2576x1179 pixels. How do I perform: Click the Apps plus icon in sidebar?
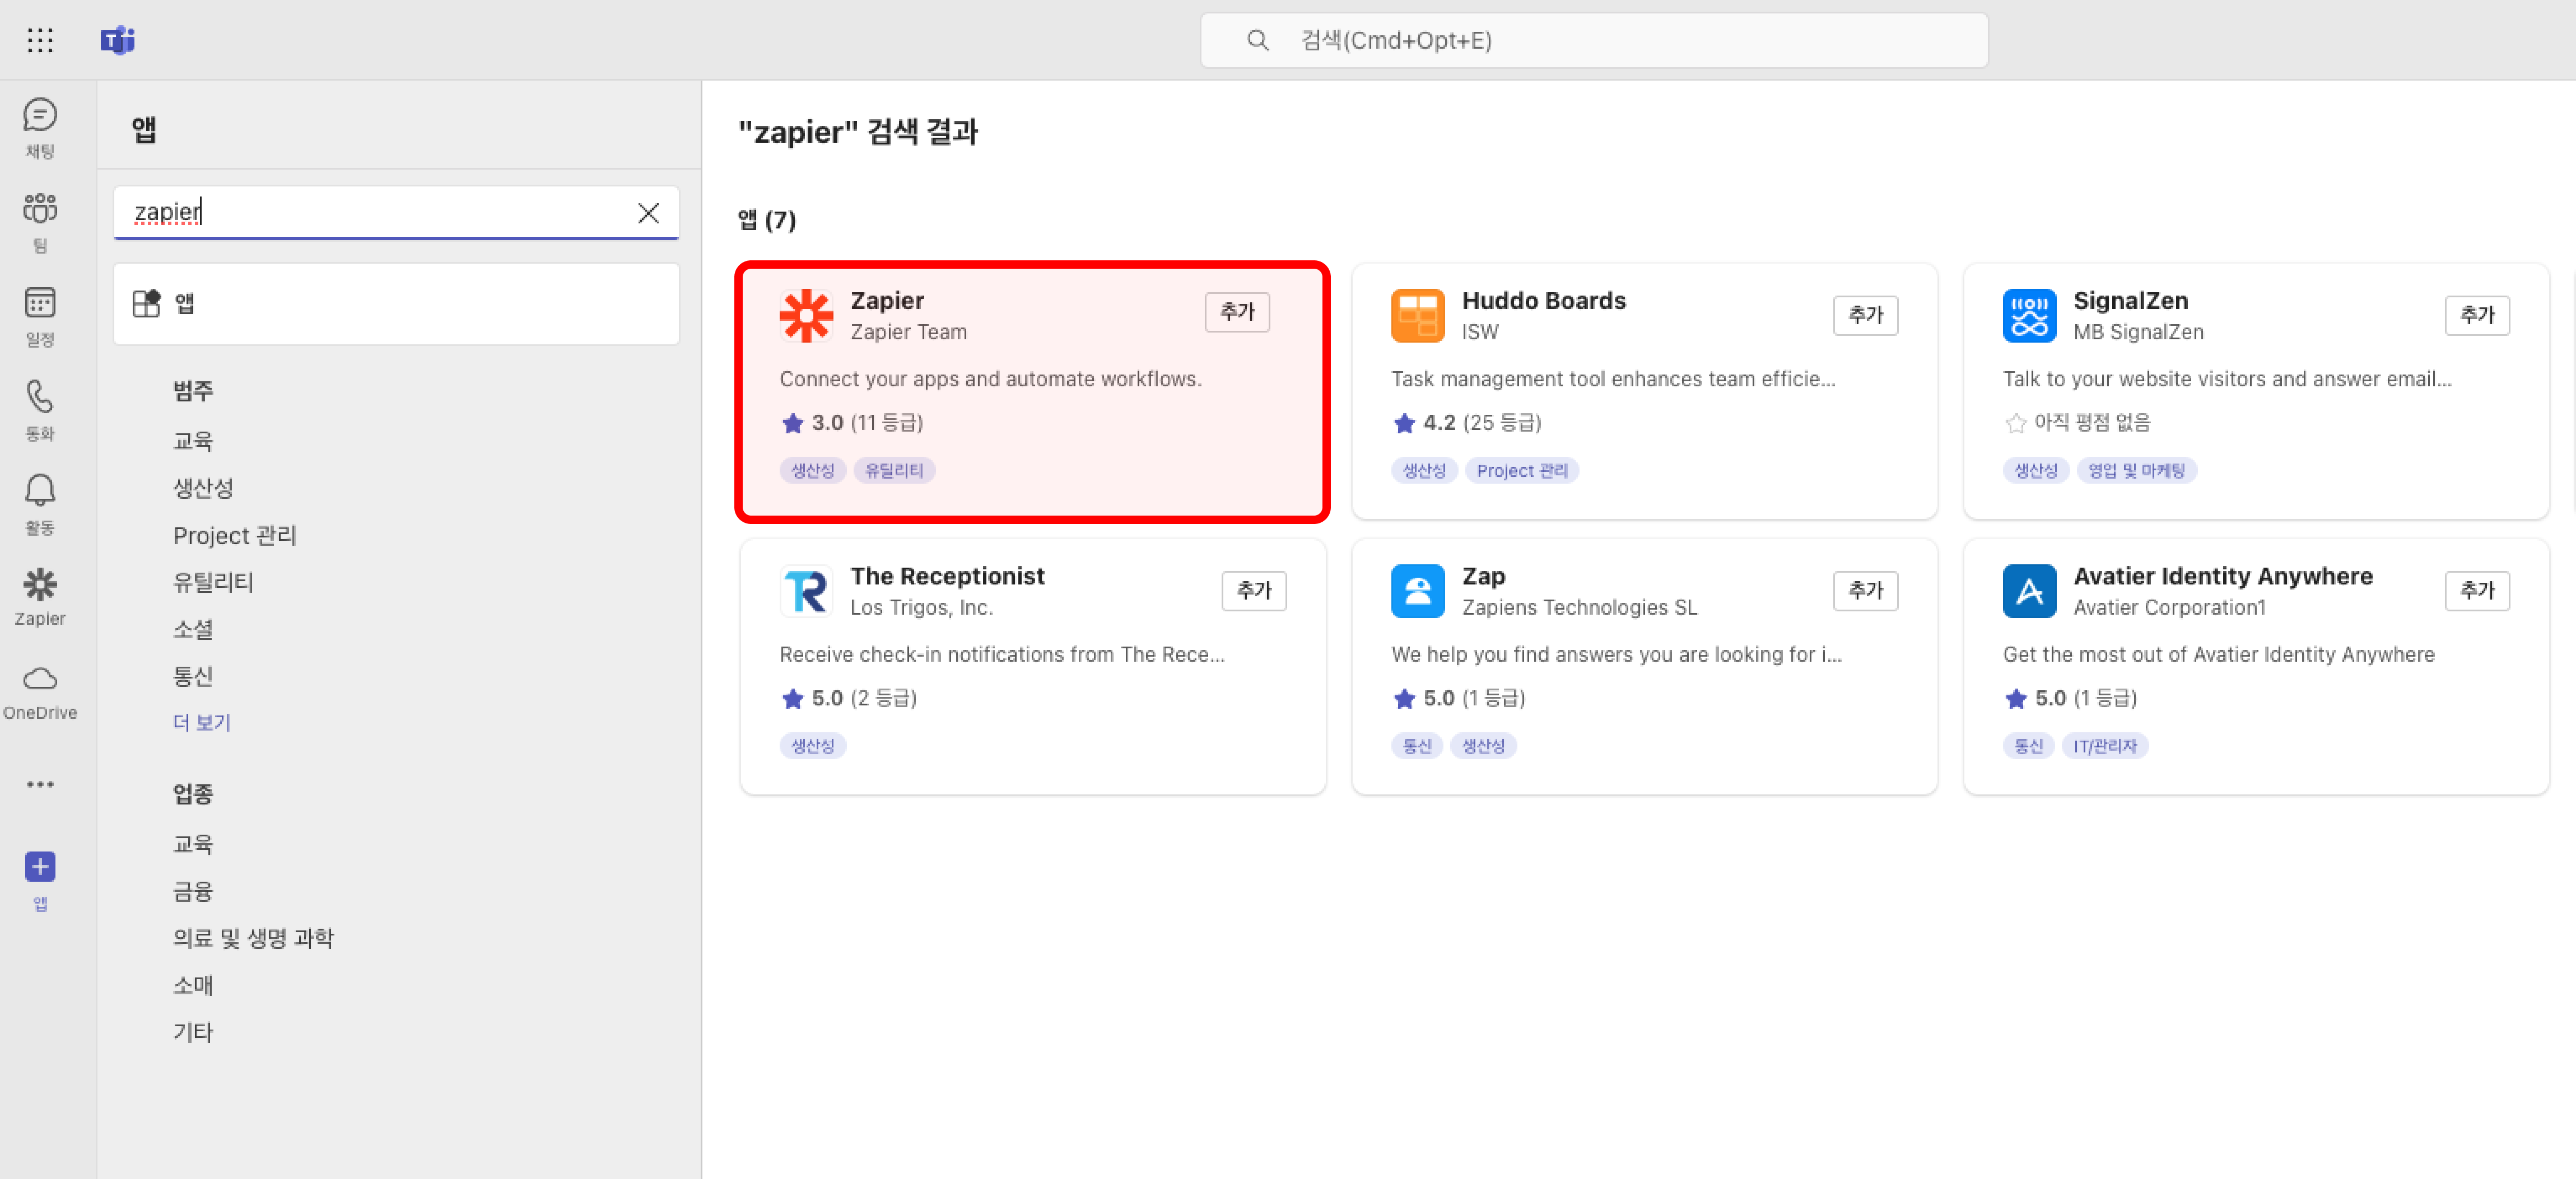pos(40,867)
